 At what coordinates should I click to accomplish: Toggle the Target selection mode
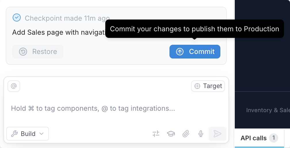tap(208, 86)
